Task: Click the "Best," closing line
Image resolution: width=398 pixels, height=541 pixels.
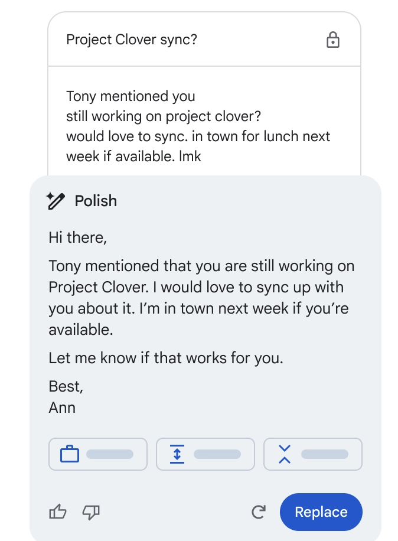Action: (x=66, y=386)
